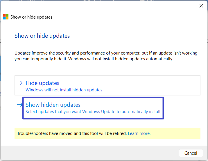Click the 'Windows will not install hidden updates' subtitle
Viewport: 208px width, 161px height.
click(64, 90)
